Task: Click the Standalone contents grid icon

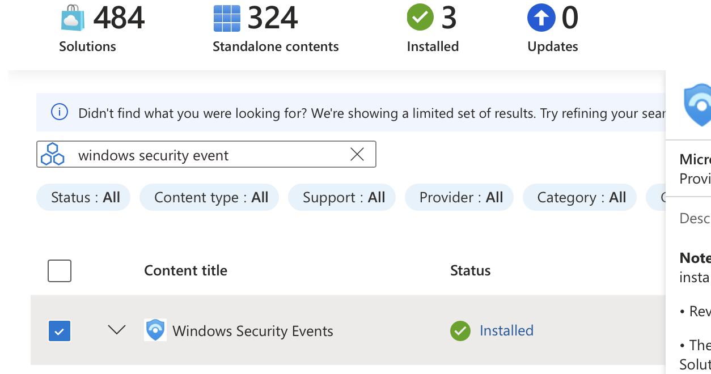Action: tap(226, 18)
